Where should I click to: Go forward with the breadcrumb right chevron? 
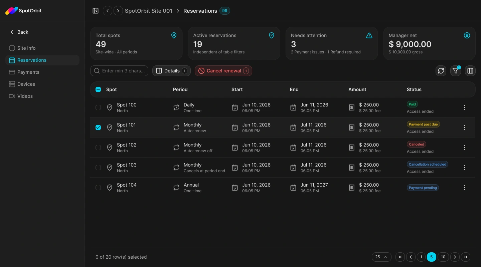click(118, 11)
